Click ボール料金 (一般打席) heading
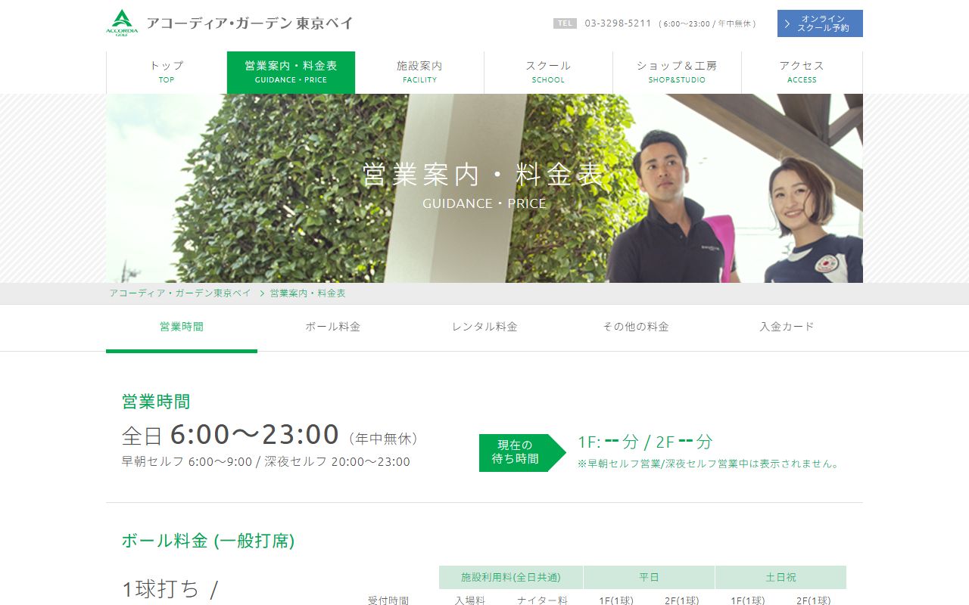Viewport: 969px width, 605px height. click(208, 541)
